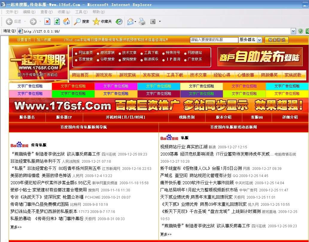
Task: Open the 查看(V) menu
Action: (x=46, y=12)
